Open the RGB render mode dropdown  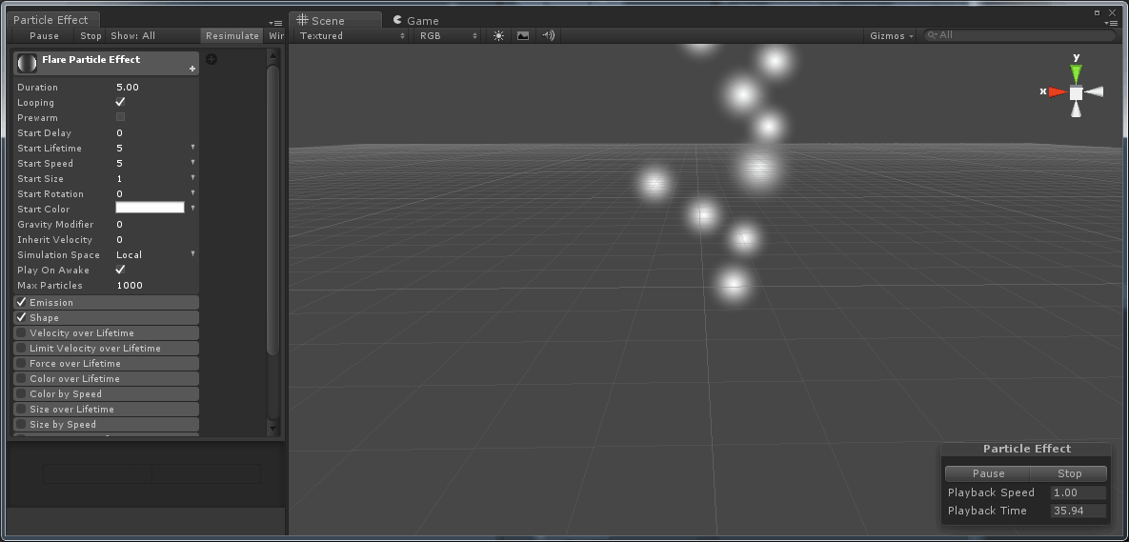point(448,35)
